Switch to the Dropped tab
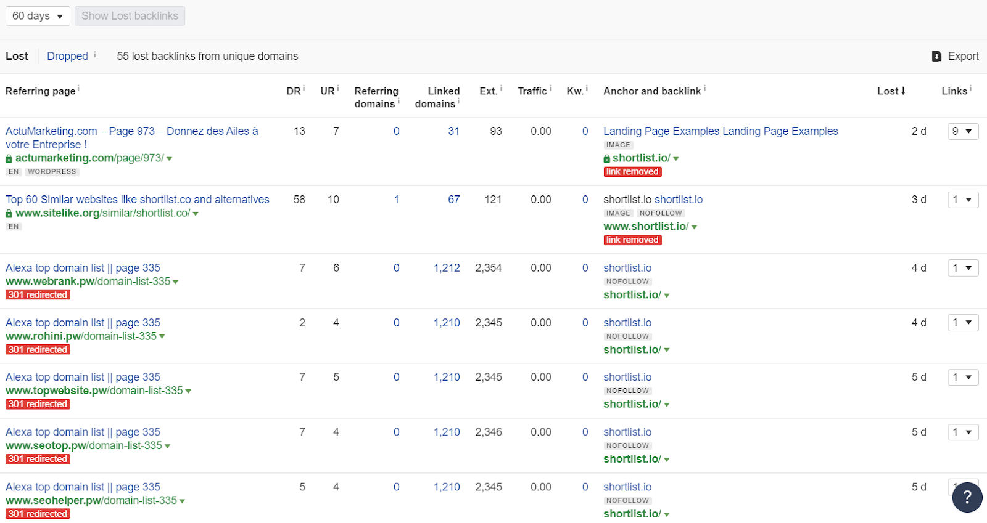 click(x=67, y=56)
